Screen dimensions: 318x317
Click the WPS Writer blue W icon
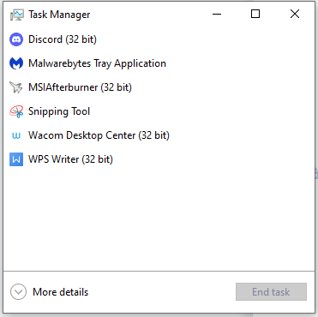tap(16, 159)
